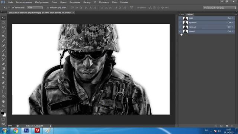Image resolution: width=238 pixels, height=134 pixels.
Task: Select the Синий channel thumbnail
Action: coord(185,31)
